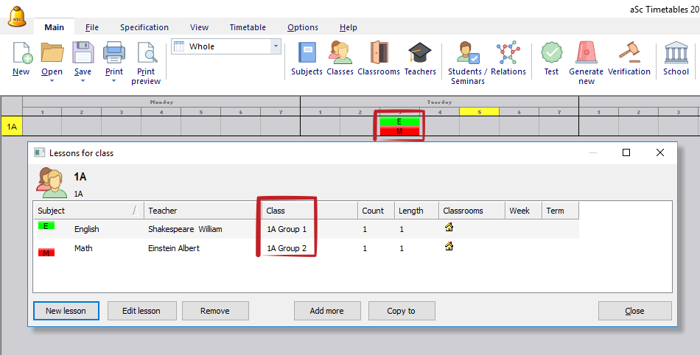
Task: Open the Timetable menu tab
Action: [x=248, y=27]
